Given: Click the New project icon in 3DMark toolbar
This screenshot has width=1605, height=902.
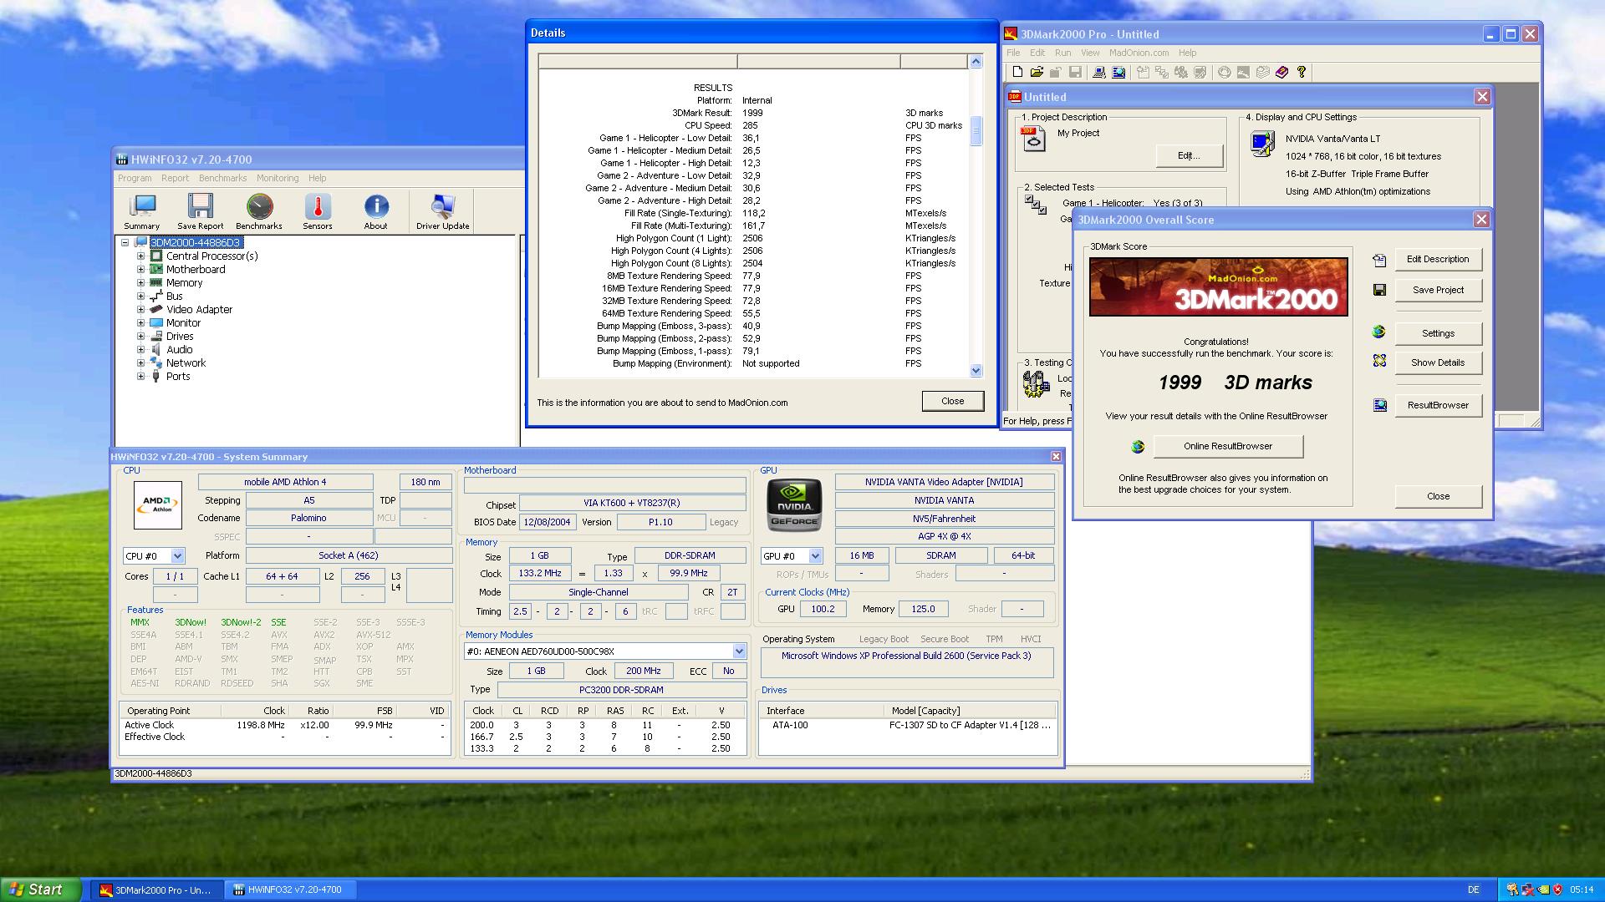Looking at the screenshot, I should click(x=1017, y=73).
